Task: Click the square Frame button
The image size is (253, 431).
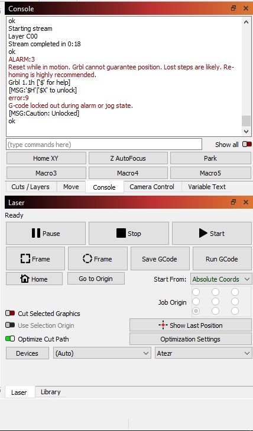Action: pos(35,258)
